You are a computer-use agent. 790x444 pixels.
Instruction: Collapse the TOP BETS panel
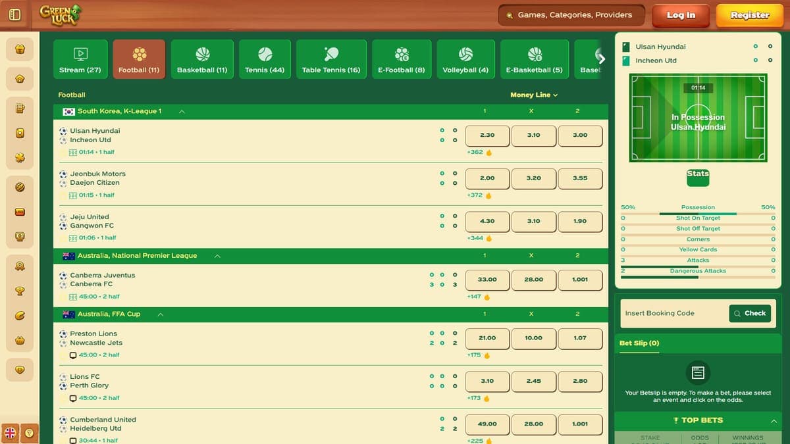(773, 420)
